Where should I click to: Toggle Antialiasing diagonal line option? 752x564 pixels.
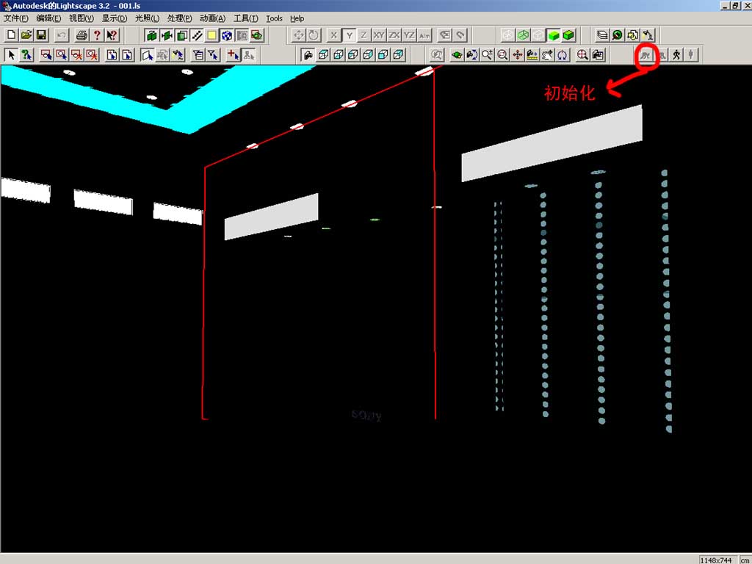pyautogui.click(x=197, y=35)
